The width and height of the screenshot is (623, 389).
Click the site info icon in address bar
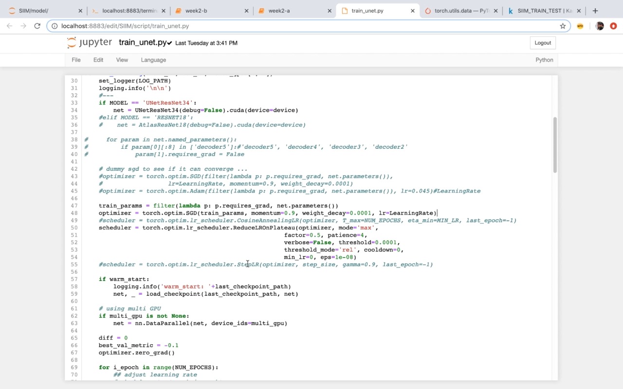[55, 26]
